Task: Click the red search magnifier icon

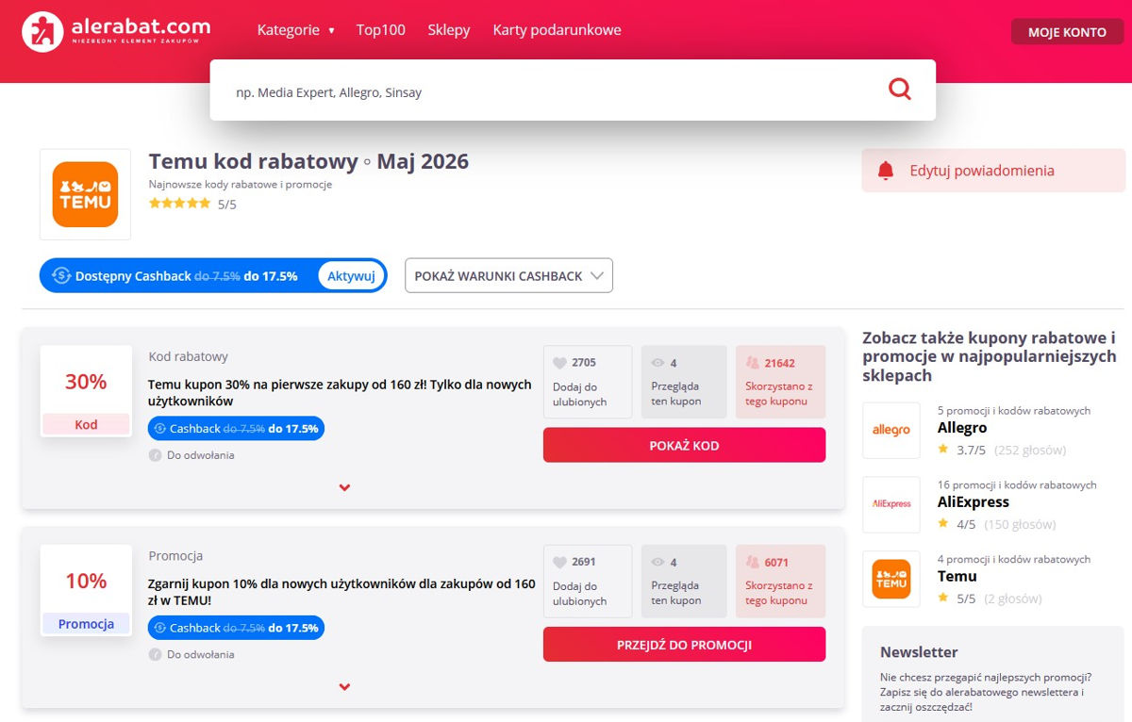Action: [x=900, y=89]
